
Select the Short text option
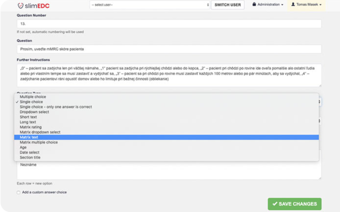pyautogui.click(x=166, y=117)
